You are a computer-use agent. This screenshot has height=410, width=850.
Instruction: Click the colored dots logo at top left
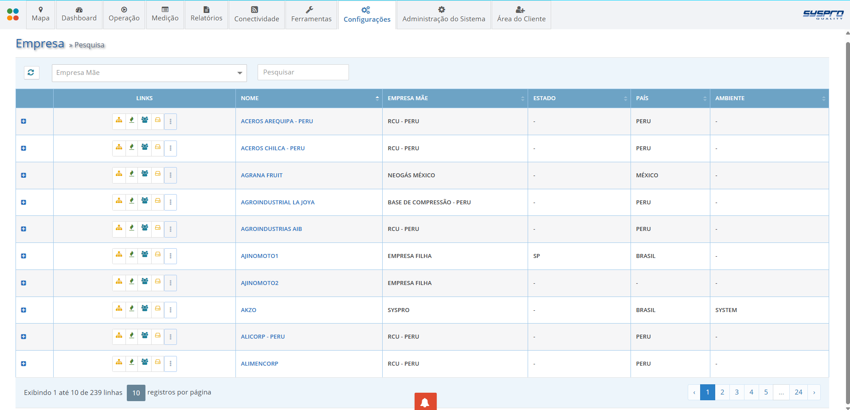tap(13, 15)
